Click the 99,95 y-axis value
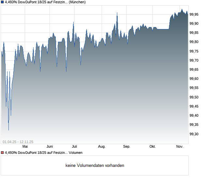The width and height of the screenshot is (202, 178). pyautogui.click(x=194, y=14)
